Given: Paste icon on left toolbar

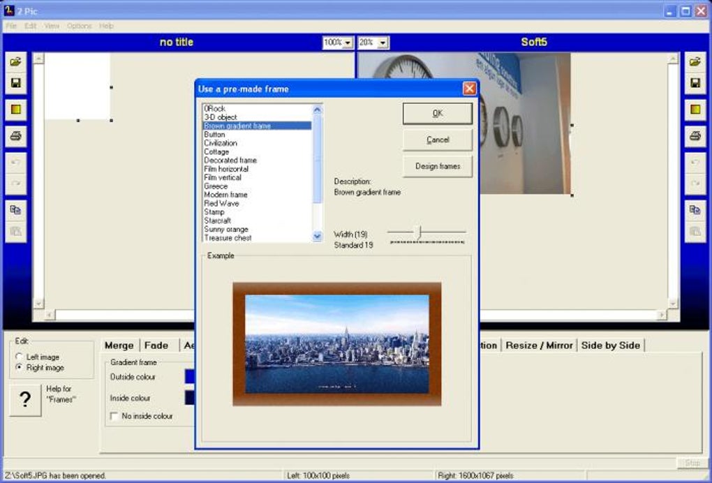Looking at the screenshot, I should (15, 232).
